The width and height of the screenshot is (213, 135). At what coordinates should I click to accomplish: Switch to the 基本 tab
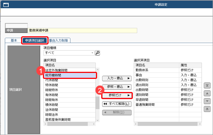coord(14,40)
